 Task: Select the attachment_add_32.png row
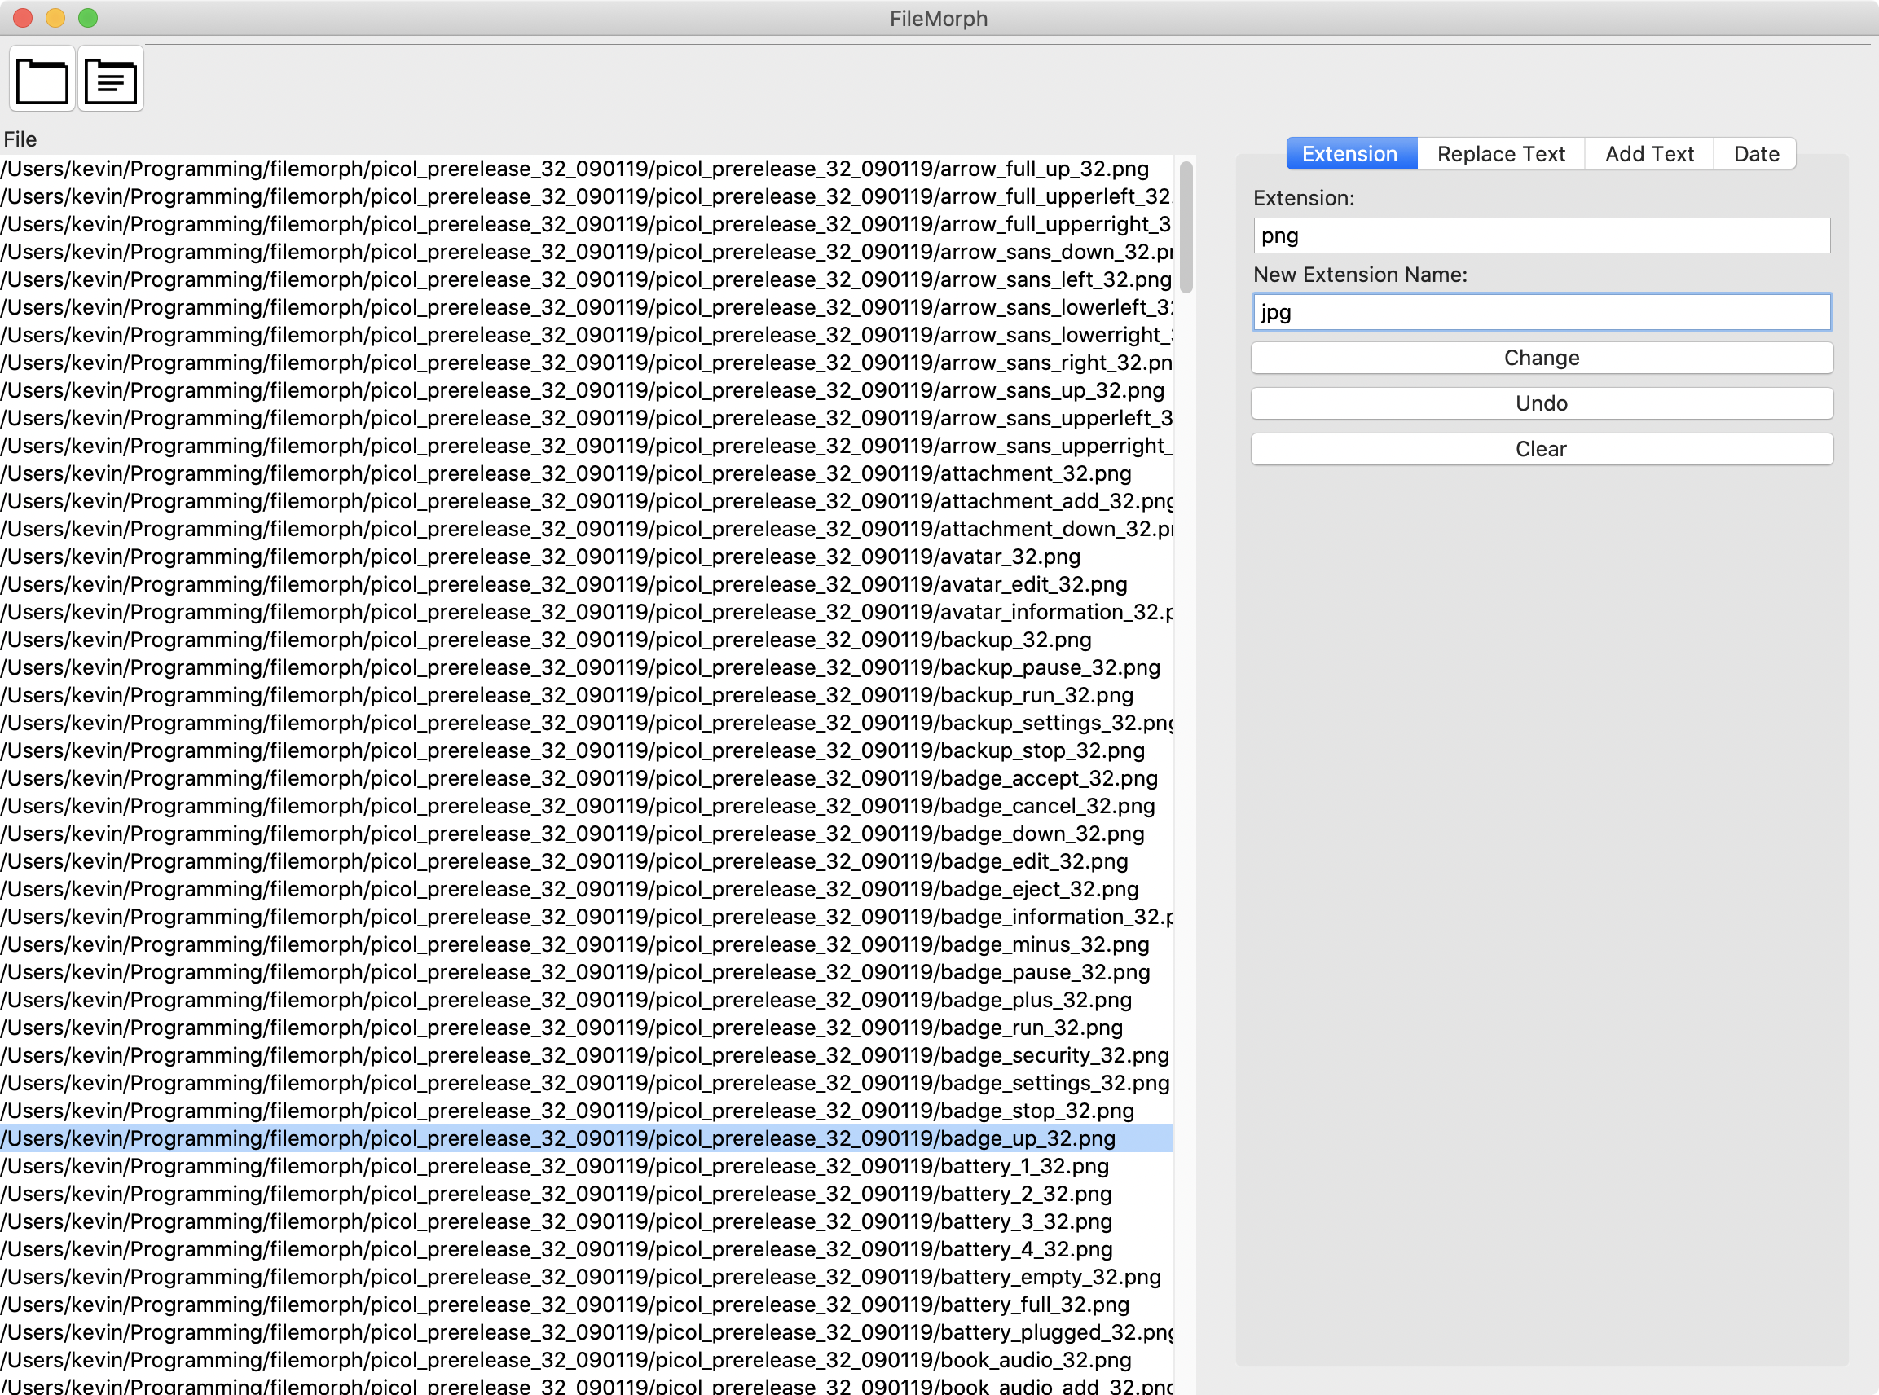586,502
